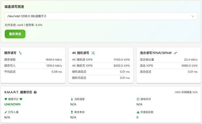Click the S.M.A.R.T. 健康状态 section title
Image resolution: width=202 pixels, height=124 pixels.
pos(18,92)
